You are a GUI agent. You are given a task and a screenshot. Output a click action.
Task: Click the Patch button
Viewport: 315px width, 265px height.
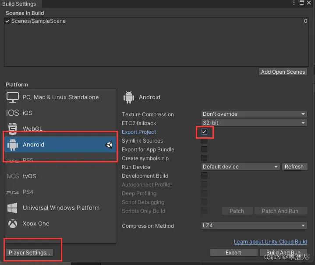click(237, 211)
